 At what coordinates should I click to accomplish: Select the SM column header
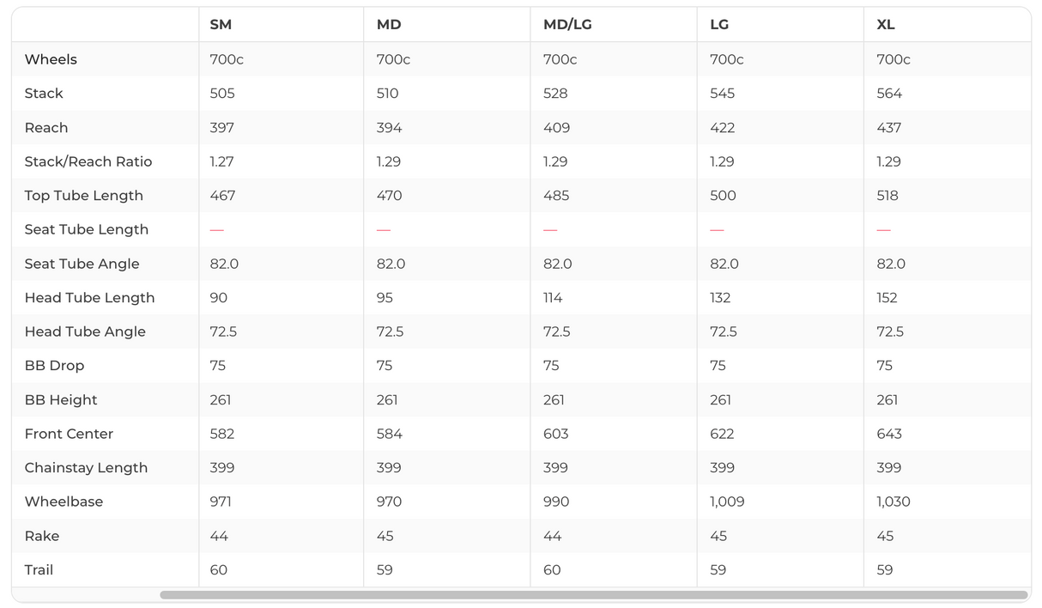[221, 25]
